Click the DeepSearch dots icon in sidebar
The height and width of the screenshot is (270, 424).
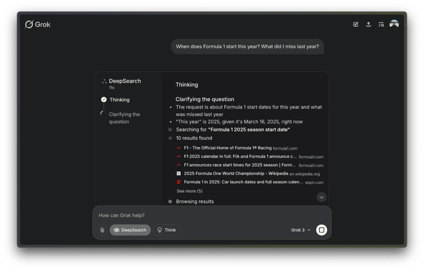click(104, 81)
